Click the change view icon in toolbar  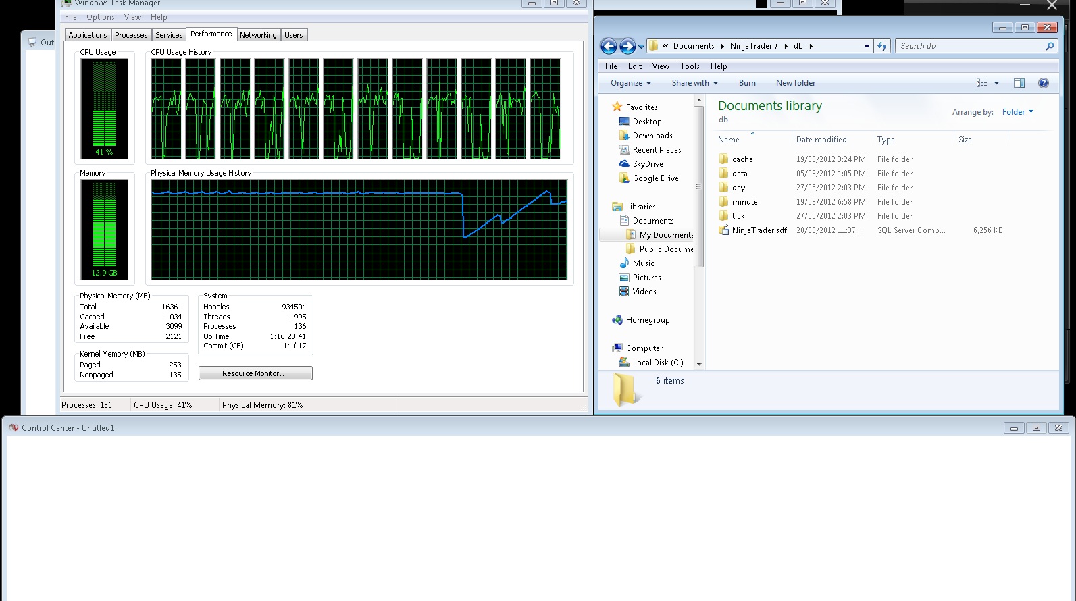point(982,83)
